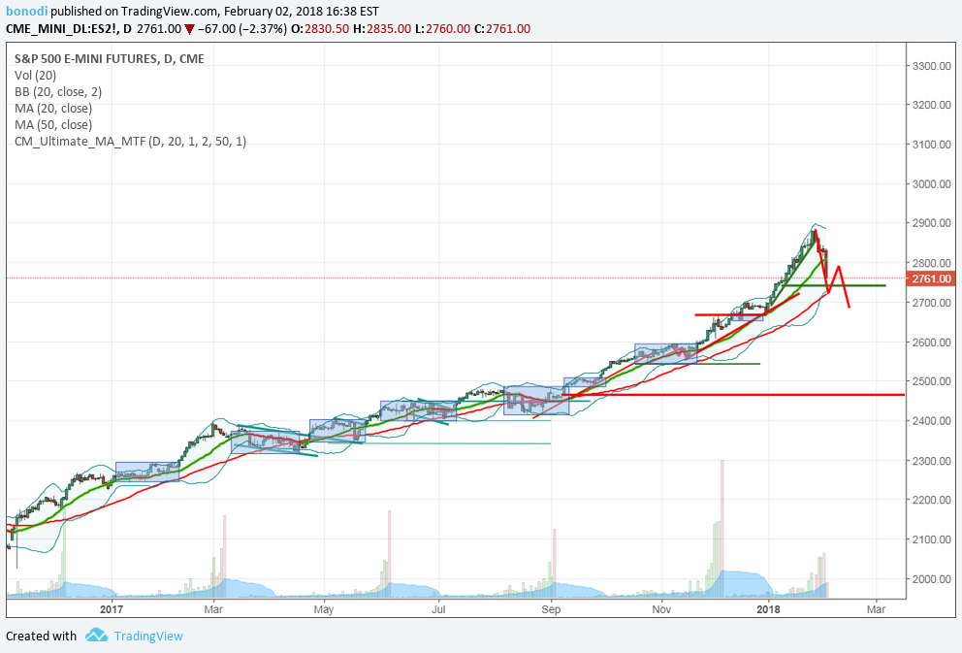Click the red 2761.00 current price tag
Viewport: 962px width, 653px height.
(x=931, y=278)
